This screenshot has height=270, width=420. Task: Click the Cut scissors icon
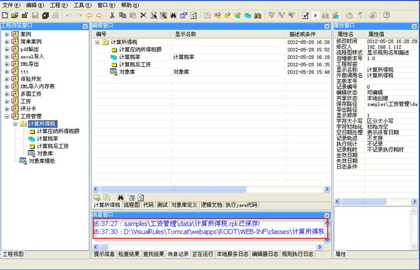(x=112, y=16)
